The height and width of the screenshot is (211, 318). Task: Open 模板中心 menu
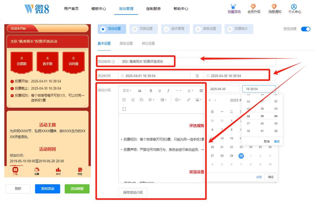[99, 9]
